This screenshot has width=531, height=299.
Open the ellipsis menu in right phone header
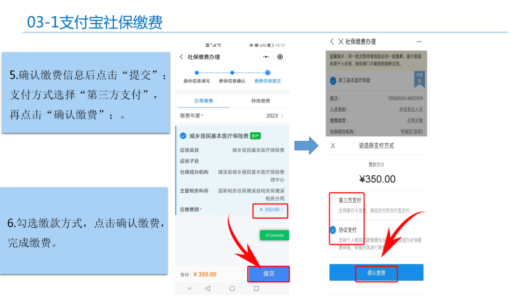pyautogui.click(x=419, y=42)
